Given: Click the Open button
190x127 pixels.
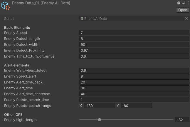Looking at the screenshot, I should pyautogui.click(x=183, y=10).
